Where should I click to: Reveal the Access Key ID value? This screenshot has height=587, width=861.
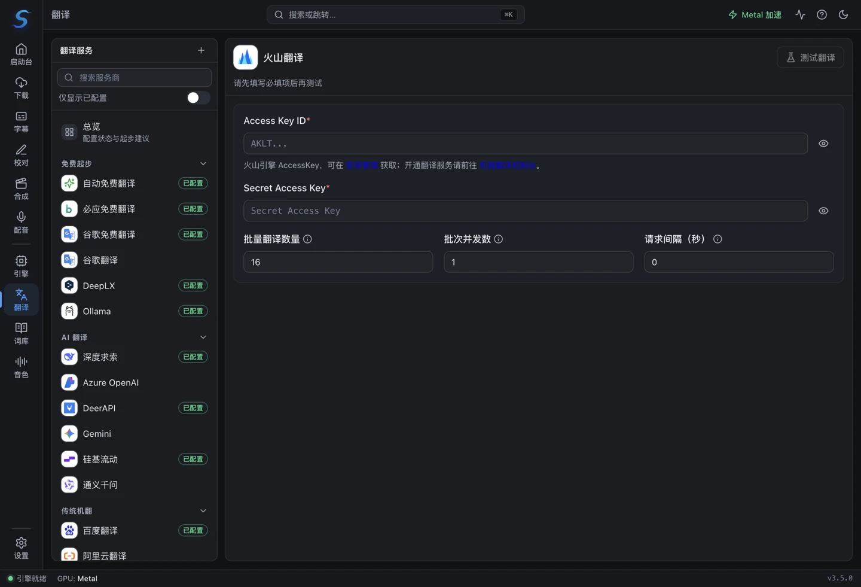(823, 144)
